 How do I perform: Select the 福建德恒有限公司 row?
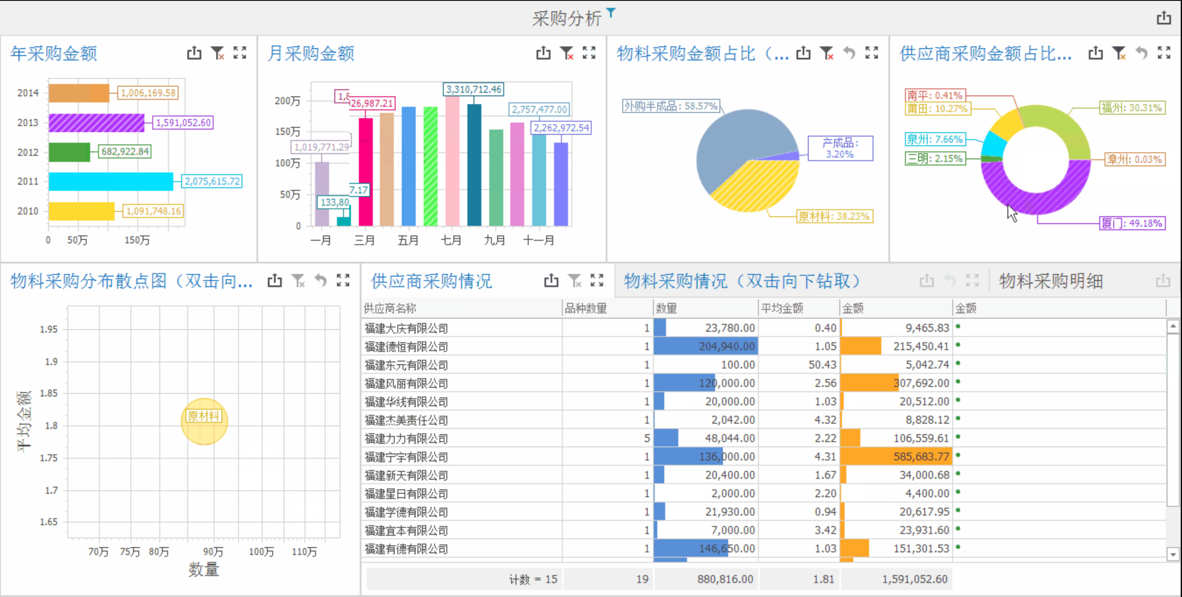(764, 346)
